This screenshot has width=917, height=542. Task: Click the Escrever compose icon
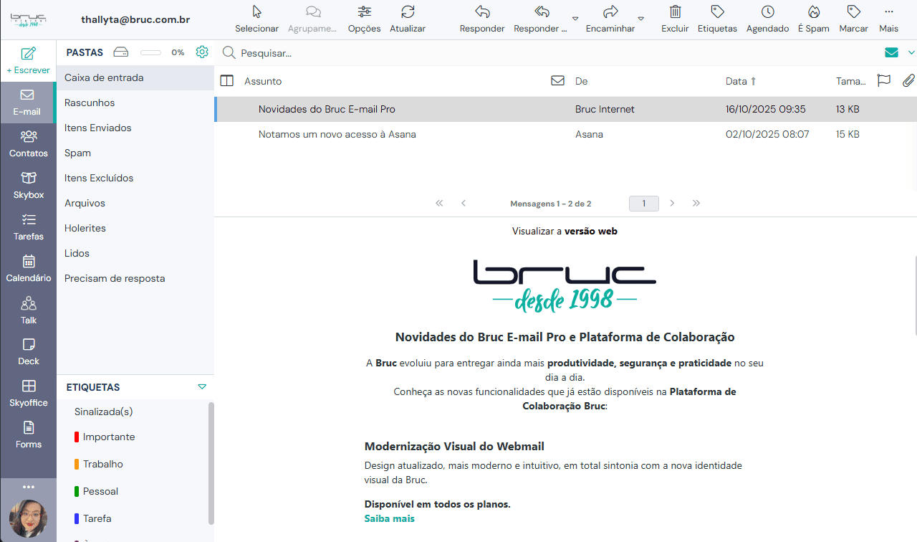pyautogui.click(x=28, y=54)
